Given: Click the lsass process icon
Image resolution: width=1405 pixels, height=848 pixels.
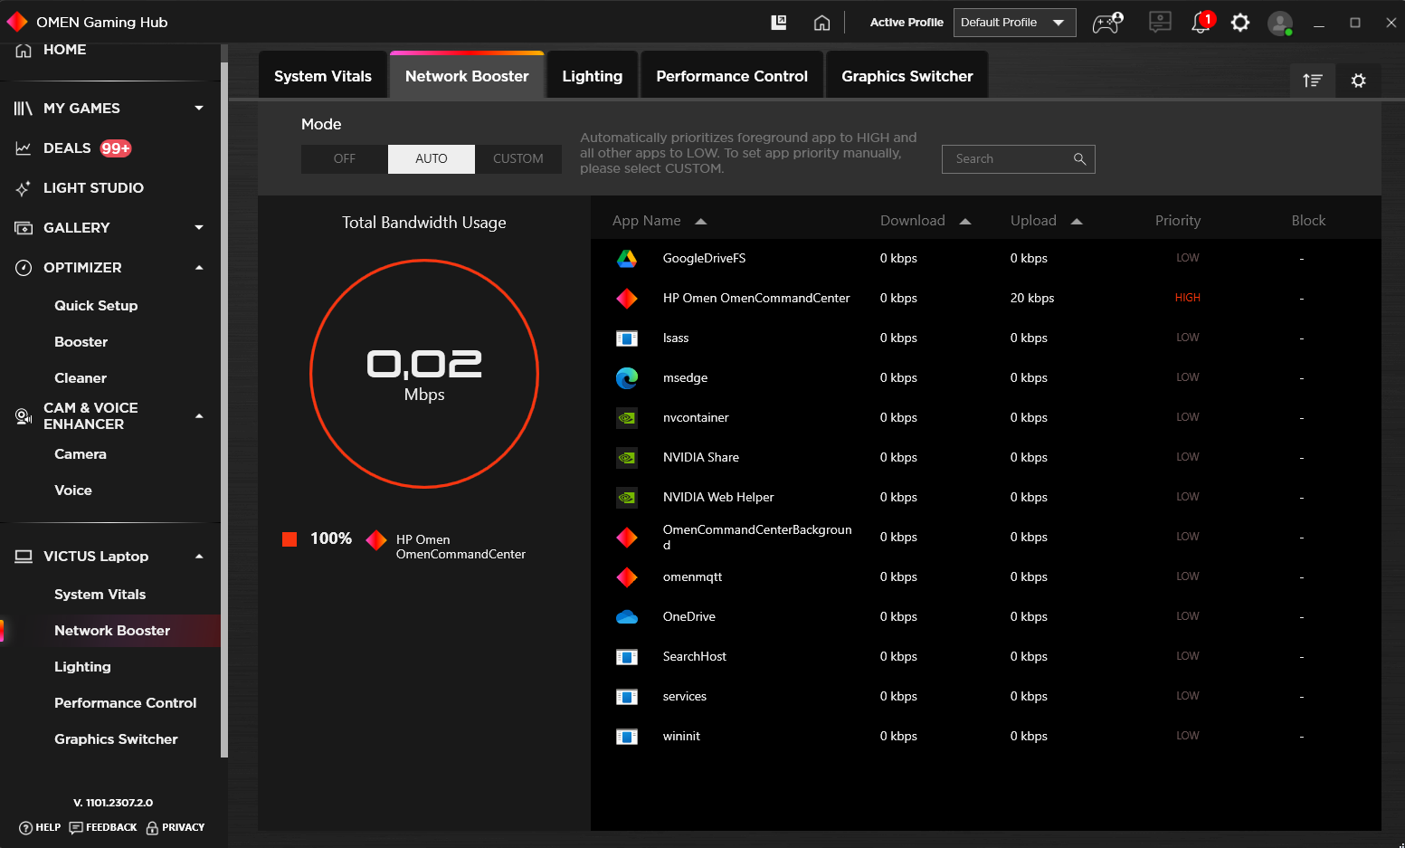Looking at the screenshot, I should point(627,338).
